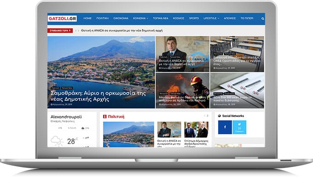Open the classroom desks article thumbnail
This screenshot has height=179, width=313.
tap(237, 54)
